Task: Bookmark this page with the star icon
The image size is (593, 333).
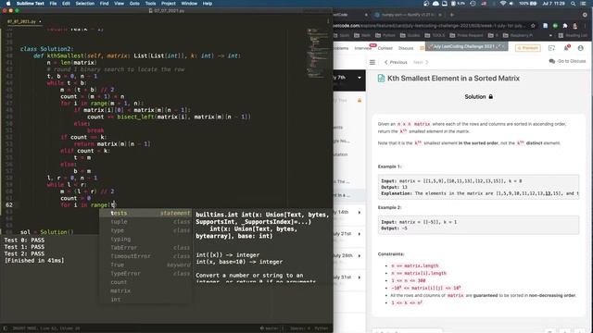Action: coord(534,26)
